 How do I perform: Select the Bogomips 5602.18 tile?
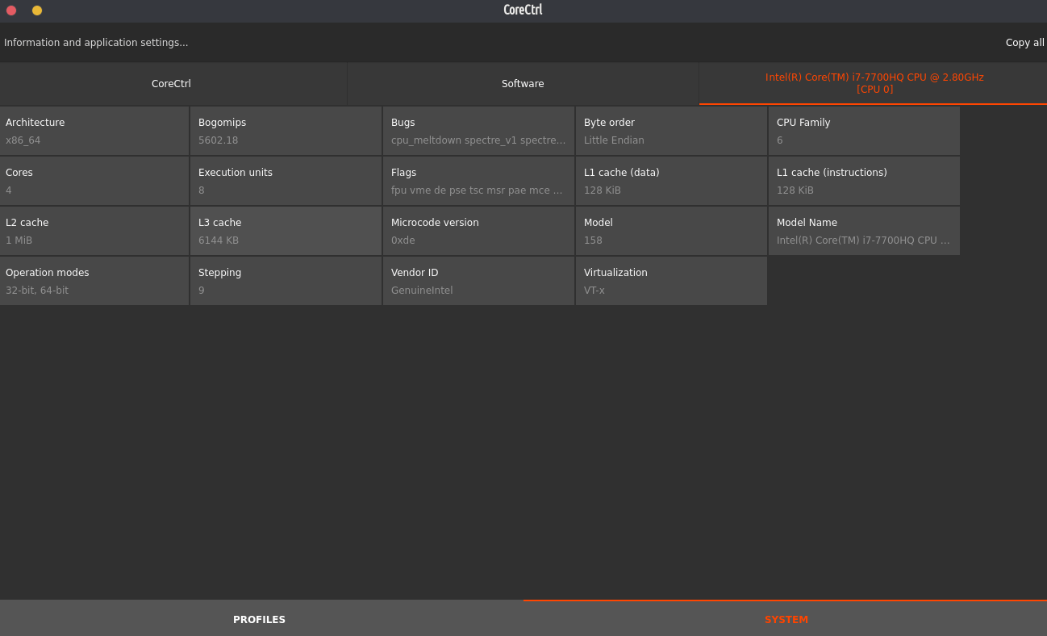286,131
